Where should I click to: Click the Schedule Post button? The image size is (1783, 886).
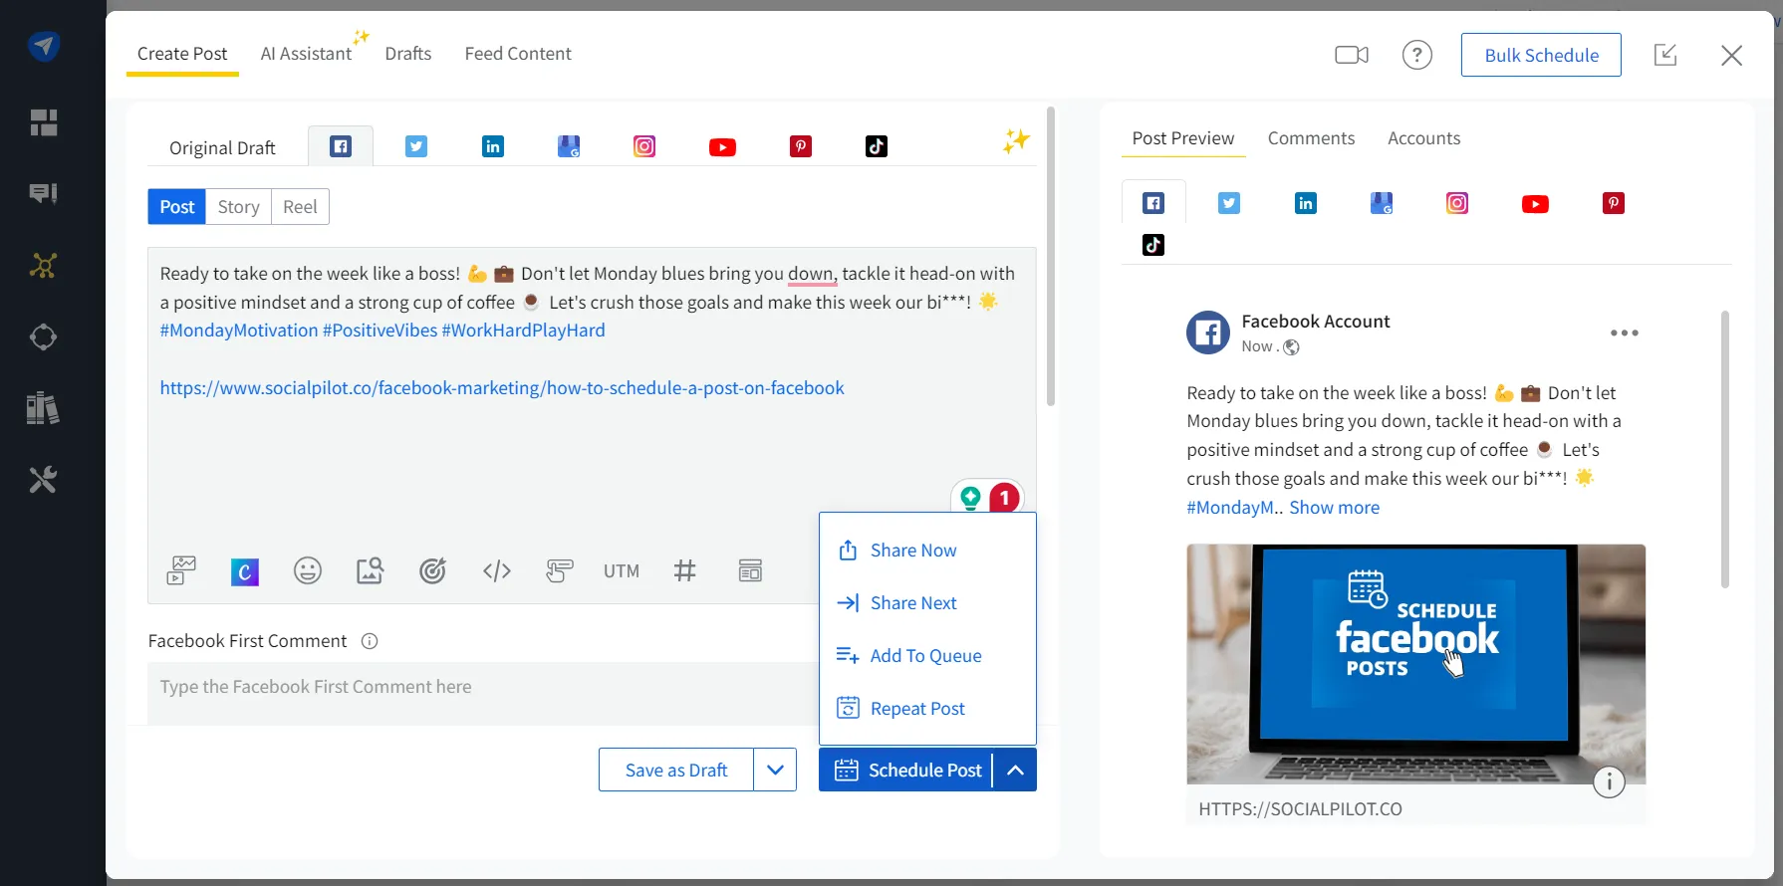click(905, 770)
